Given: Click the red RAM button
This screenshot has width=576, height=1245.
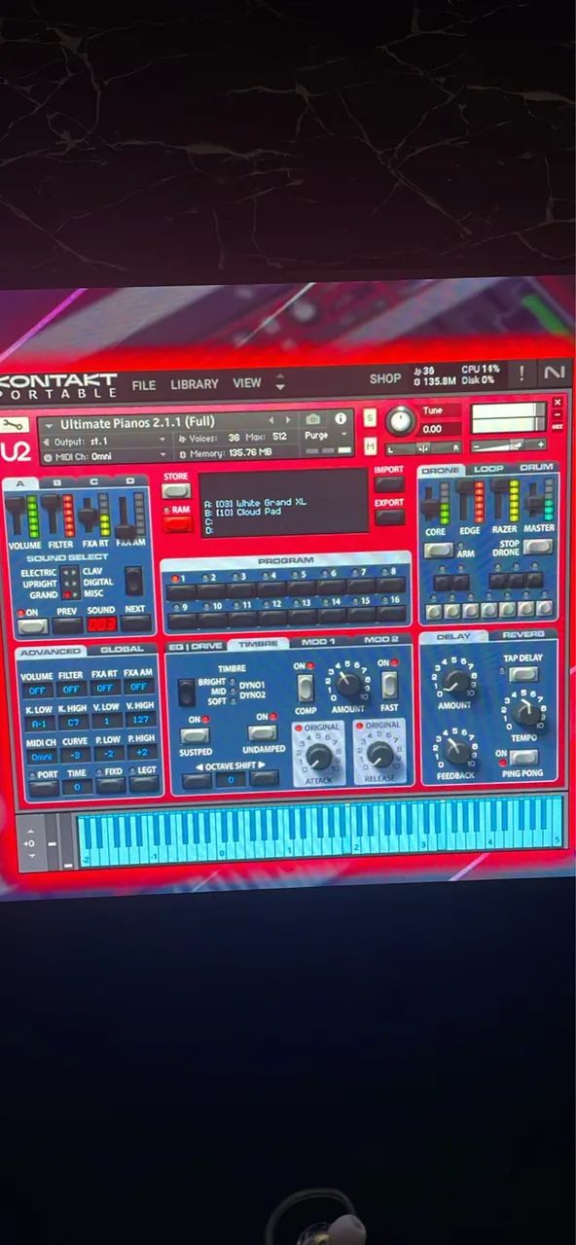Looking at the screenshot, I should [178, 523].
